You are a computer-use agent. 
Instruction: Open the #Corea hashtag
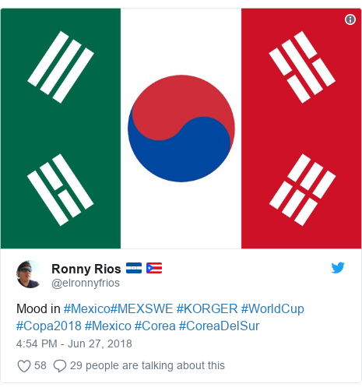coord(155,326)
